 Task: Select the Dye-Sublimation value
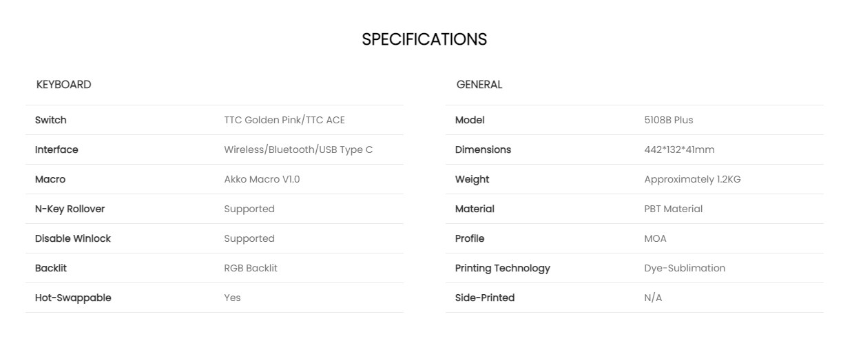pos(685,268)
